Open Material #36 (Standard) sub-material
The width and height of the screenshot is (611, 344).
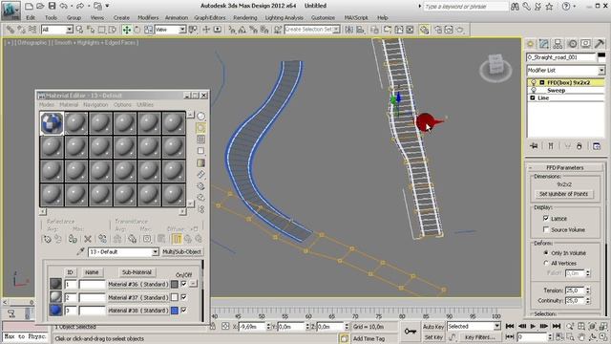(x=137, y=285)
